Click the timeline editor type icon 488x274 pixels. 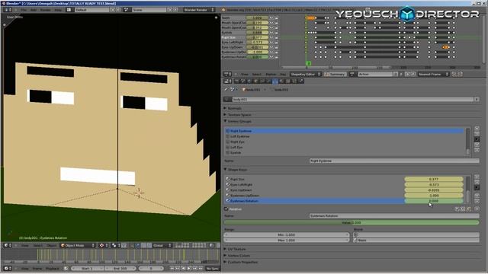[x=8, y=269]
